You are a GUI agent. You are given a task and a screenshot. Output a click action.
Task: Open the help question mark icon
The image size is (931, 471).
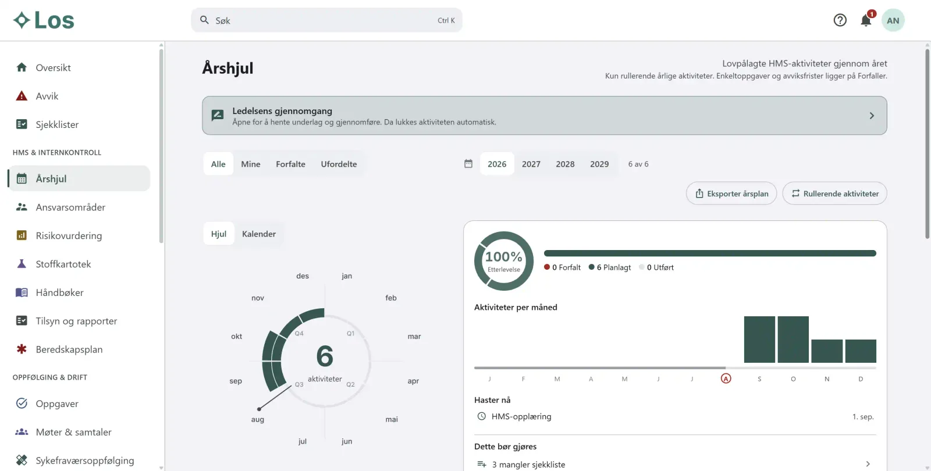coord(840,20)
